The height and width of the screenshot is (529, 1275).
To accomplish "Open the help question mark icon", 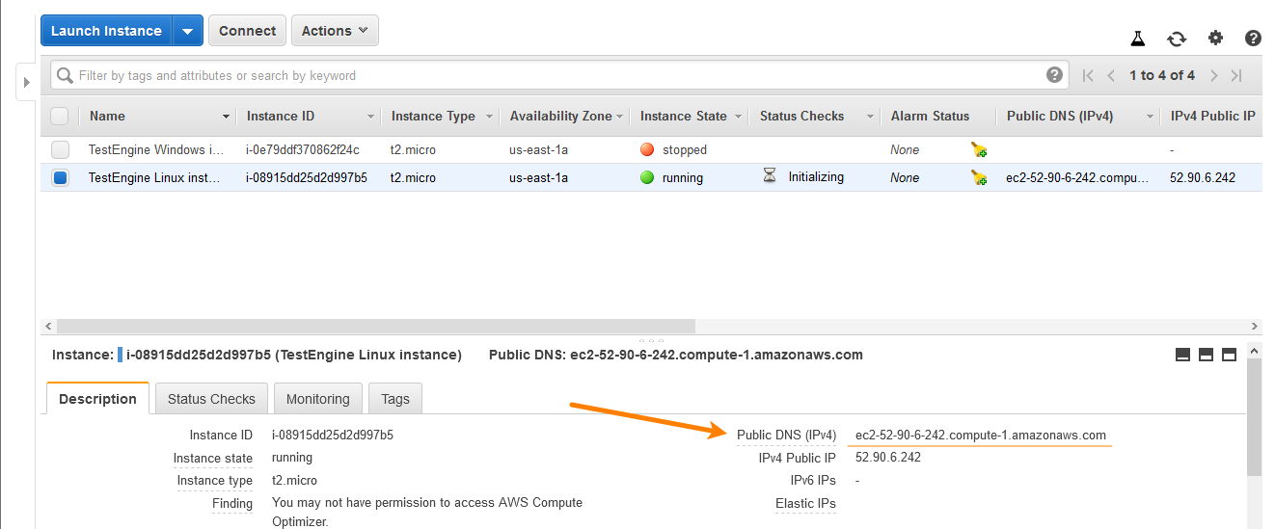I will coord(1253,39).
